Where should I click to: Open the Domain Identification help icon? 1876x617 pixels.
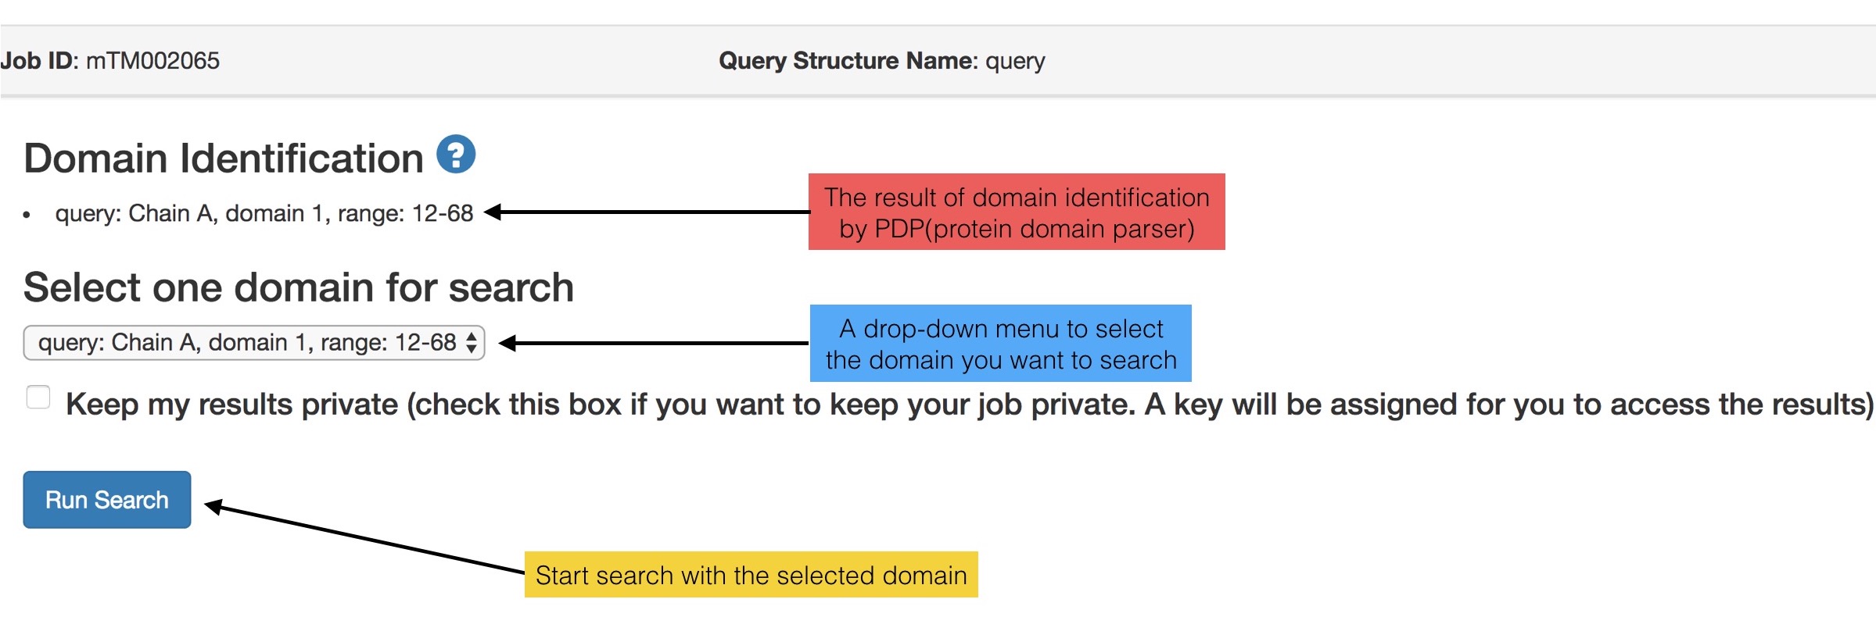(x=456, y=154)
